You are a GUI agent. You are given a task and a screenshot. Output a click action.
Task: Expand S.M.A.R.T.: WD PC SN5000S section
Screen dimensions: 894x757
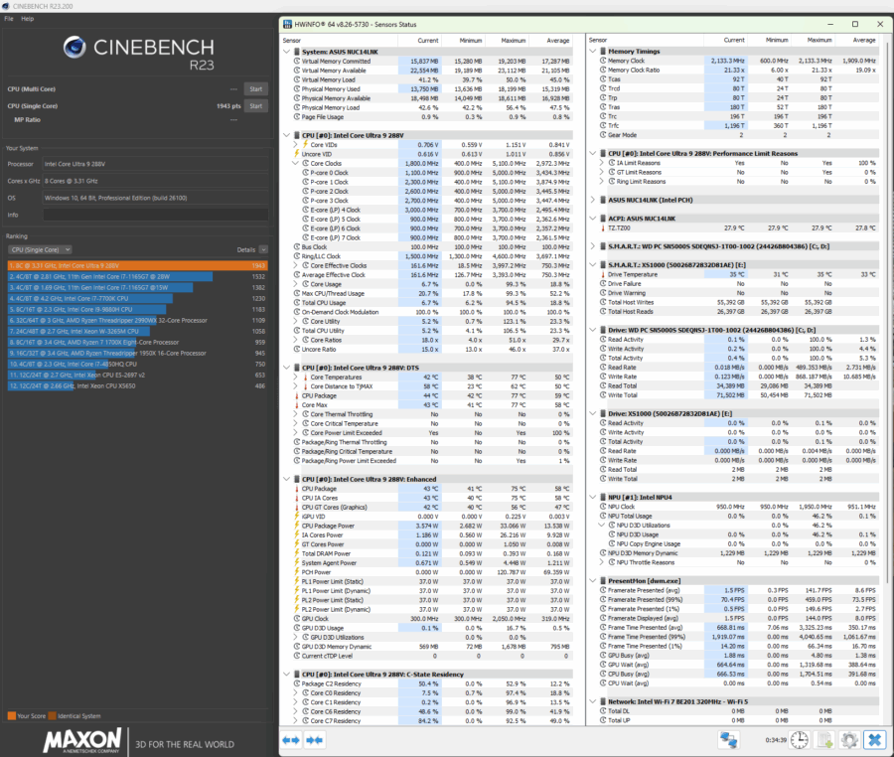593,246
